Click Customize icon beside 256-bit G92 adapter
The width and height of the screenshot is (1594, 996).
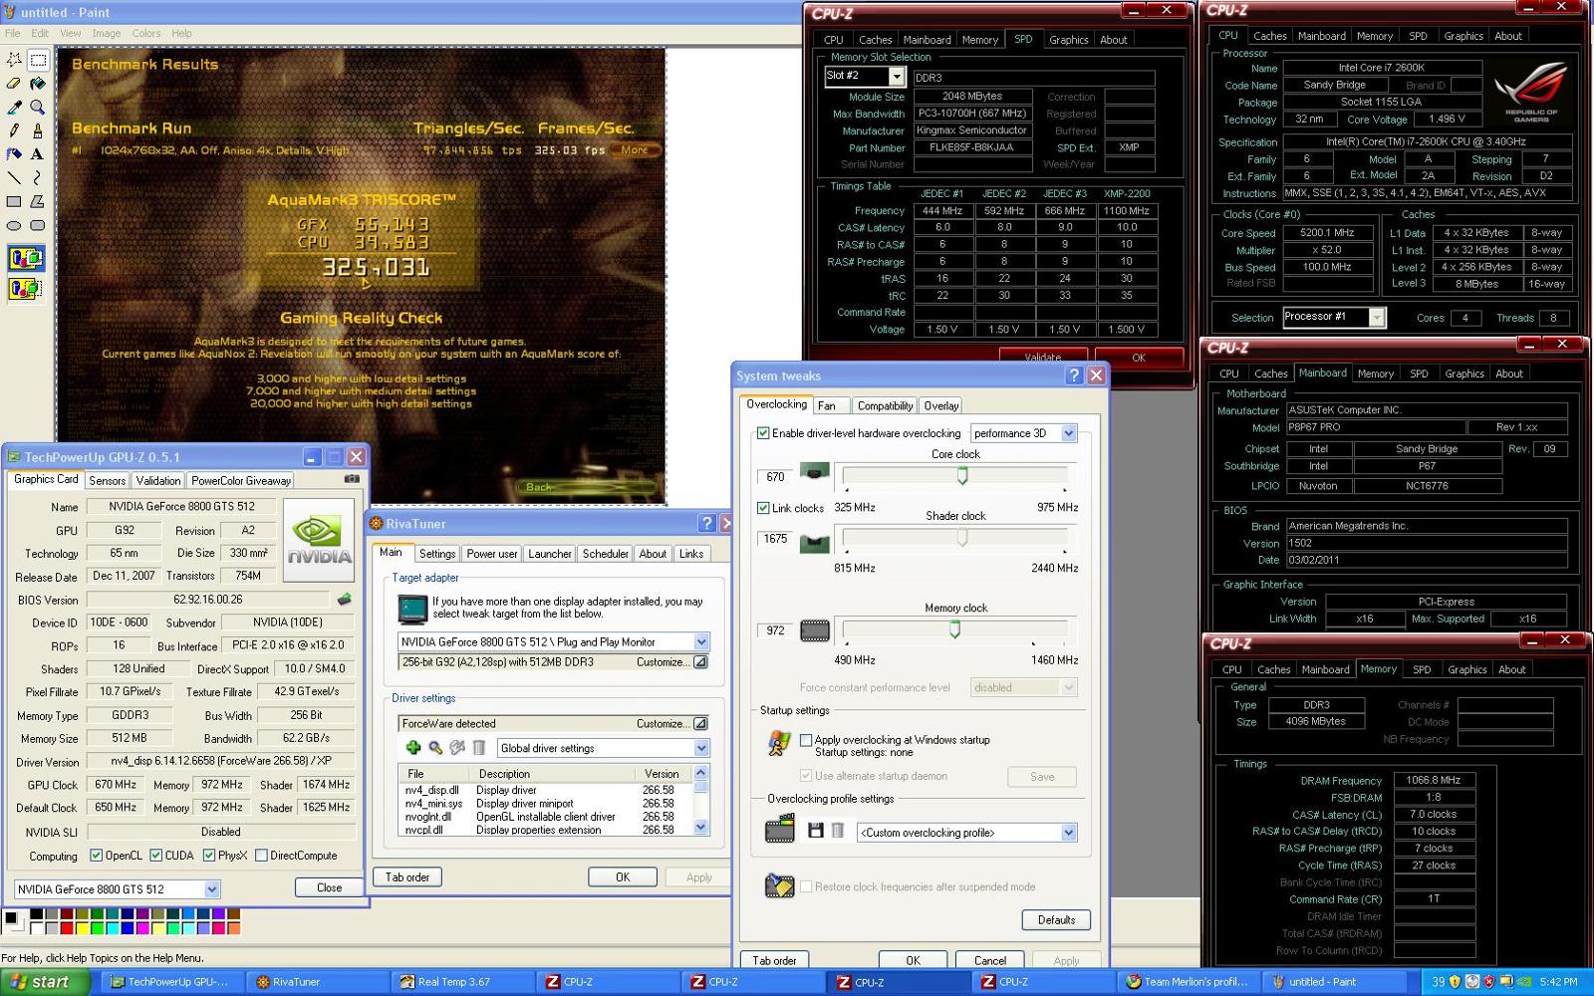[700, 662]
